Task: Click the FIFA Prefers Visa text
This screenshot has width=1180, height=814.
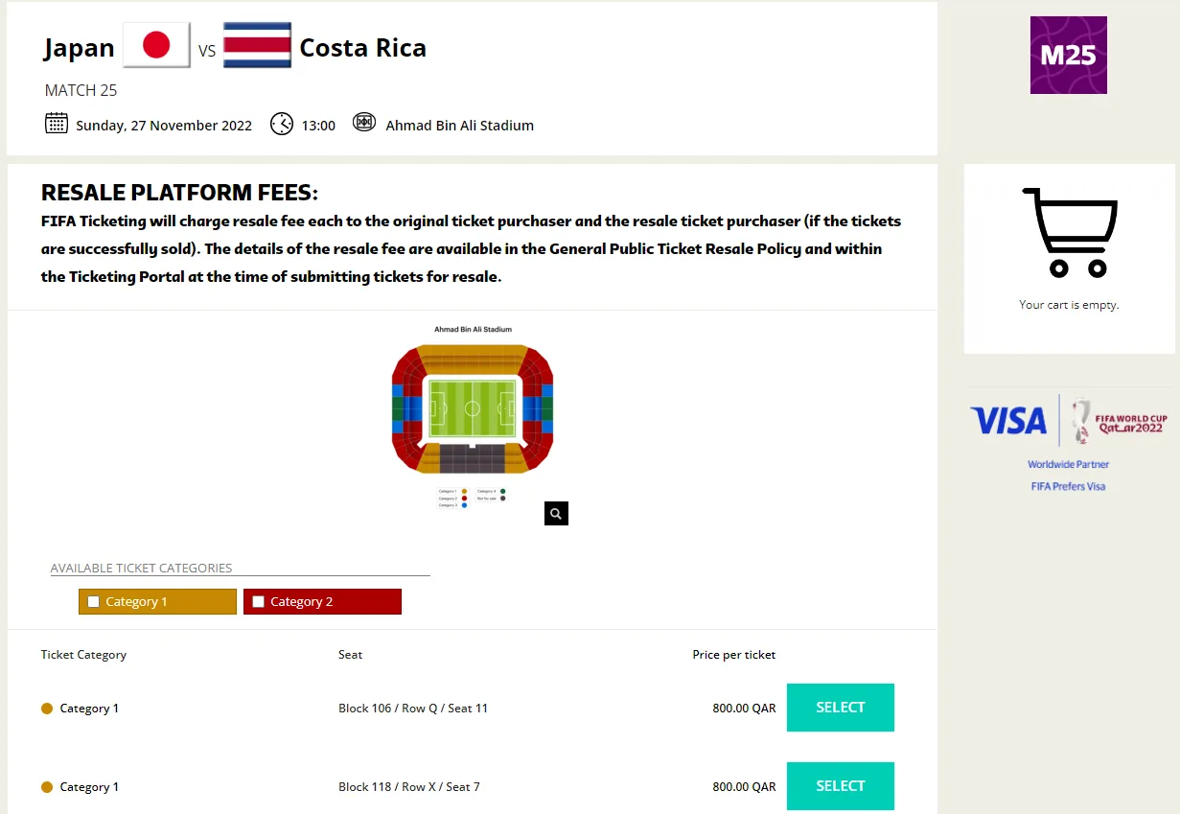Action: coord(1069,486)
